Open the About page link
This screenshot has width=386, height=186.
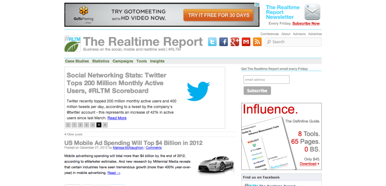(x=286, y=34)
